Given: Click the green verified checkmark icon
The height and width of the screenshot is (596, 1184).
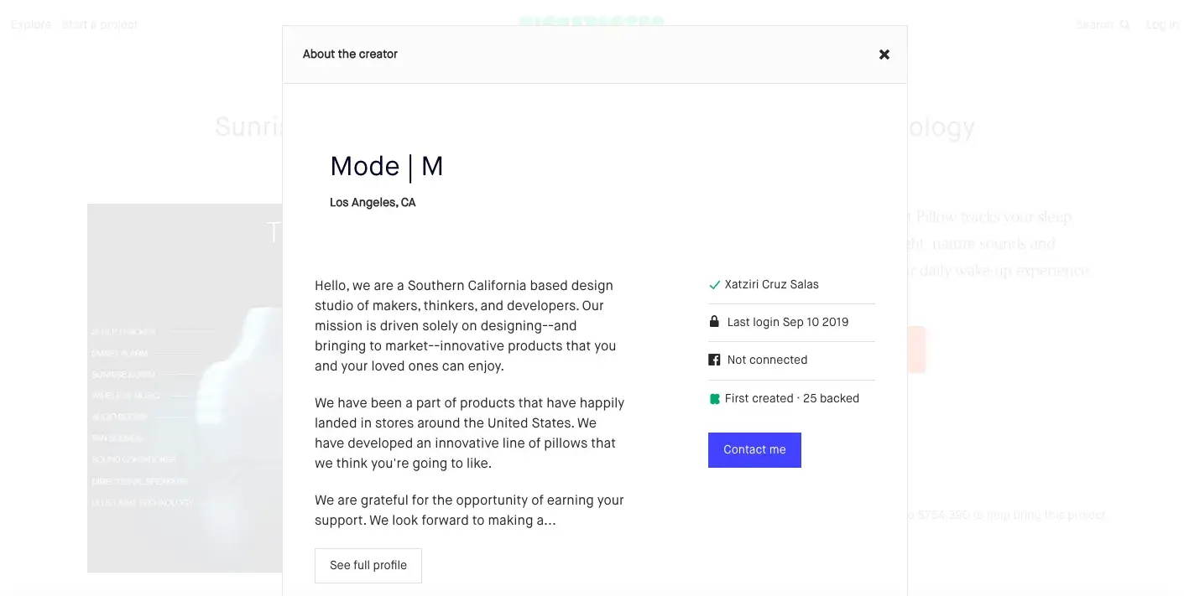Looking at the screenshot, I should [x=715, y=285].
